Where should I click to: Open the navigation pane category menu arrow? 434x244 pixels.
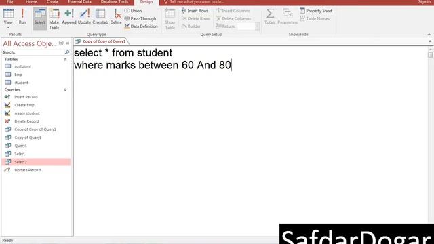[x=61, y=43]
